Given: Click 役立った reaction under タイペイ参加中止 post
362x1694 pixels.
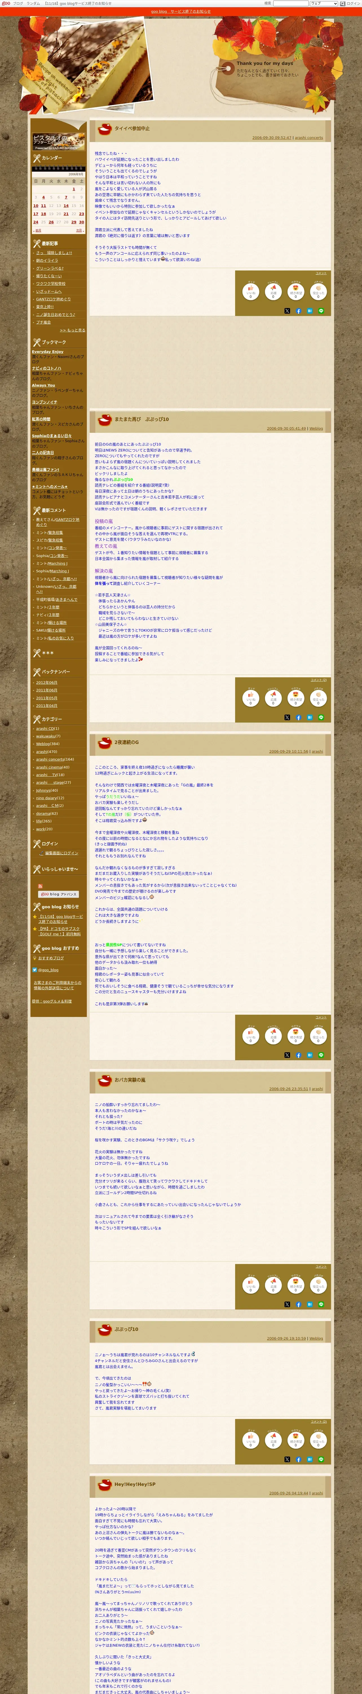Looking at the screenshot, I should click(318, 291).
